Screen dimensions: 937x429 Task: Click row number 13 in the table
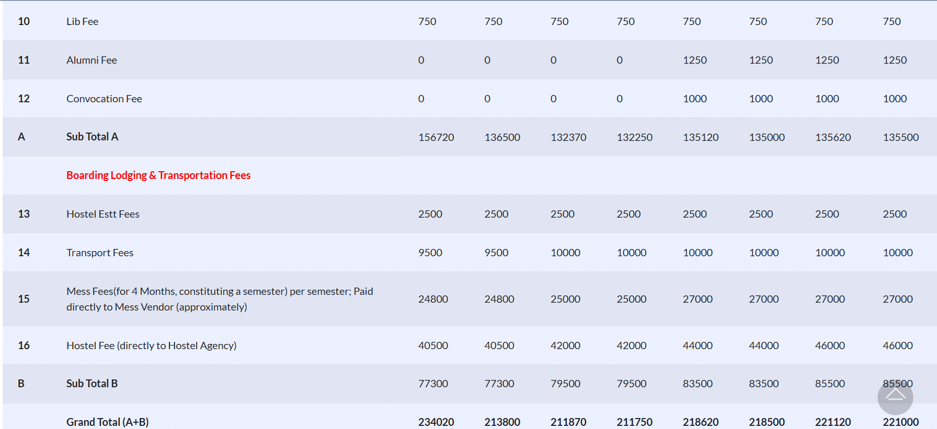point(24,214)
